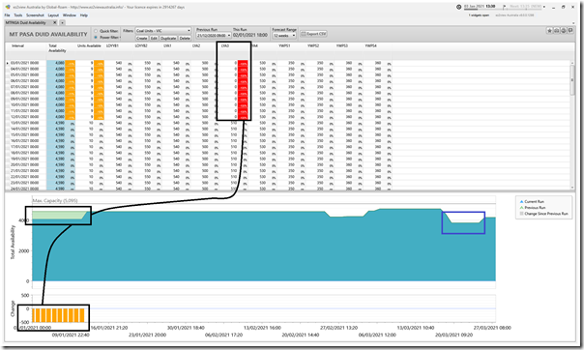Toggle Change Since Previous Run legend entry

tap(543, 214)
